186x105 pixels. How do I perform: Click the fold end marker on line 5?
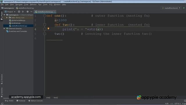pyautogui.click(x=45, y=34)
